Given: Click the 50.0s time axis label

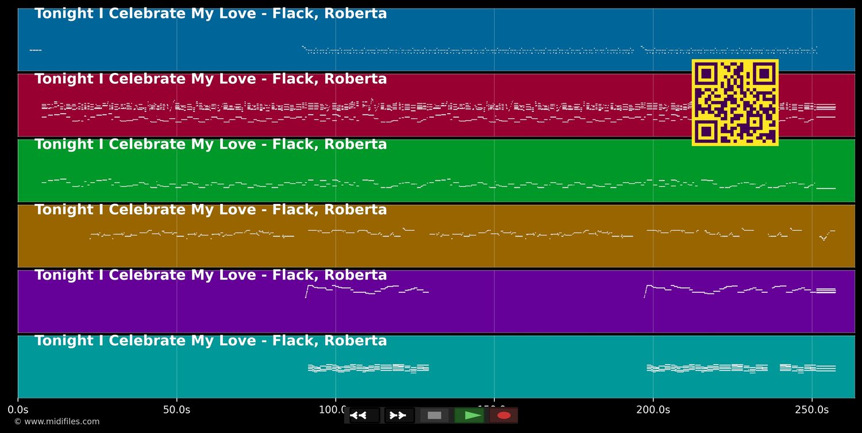Looking at the screenshot, I should [x=176, y=409].
